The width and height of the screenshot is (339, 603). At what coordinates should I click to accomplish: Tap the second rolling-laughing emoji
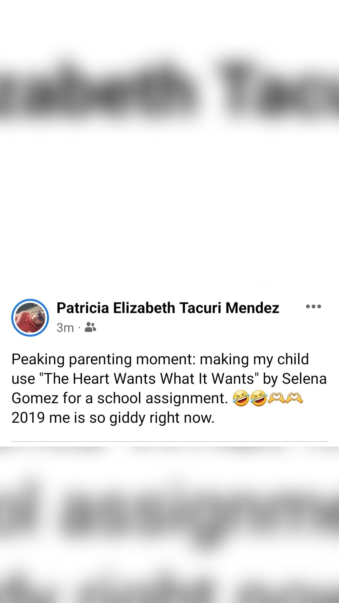pyautogui.click(x=258, y=399)
